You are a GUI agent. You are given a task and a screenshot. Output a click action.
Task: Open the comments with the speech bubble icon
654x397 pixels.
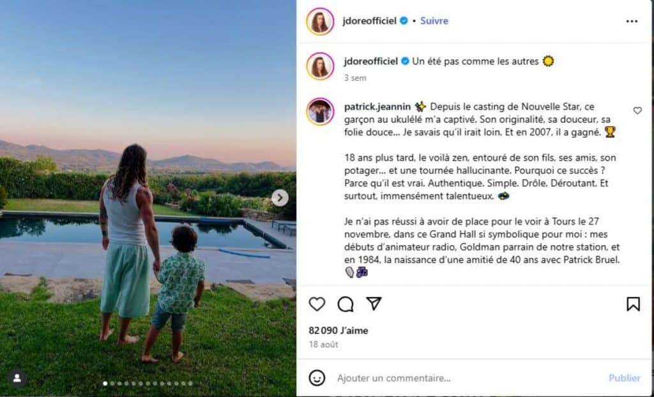(346, 305)
